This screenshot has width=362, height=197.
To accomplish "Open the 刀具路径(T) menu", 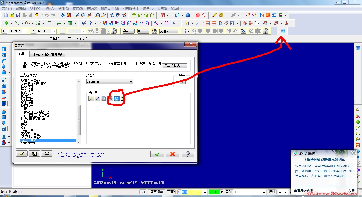I will [x=131, y=8].
